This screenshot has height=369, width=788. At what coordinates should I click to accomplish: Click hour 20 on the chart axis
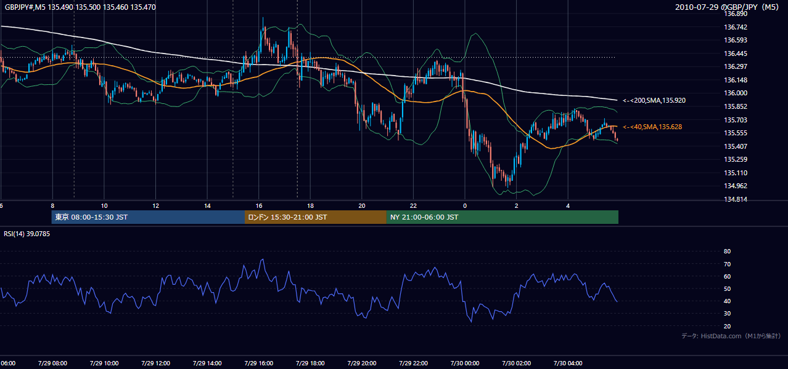click(x=362, y=205)
